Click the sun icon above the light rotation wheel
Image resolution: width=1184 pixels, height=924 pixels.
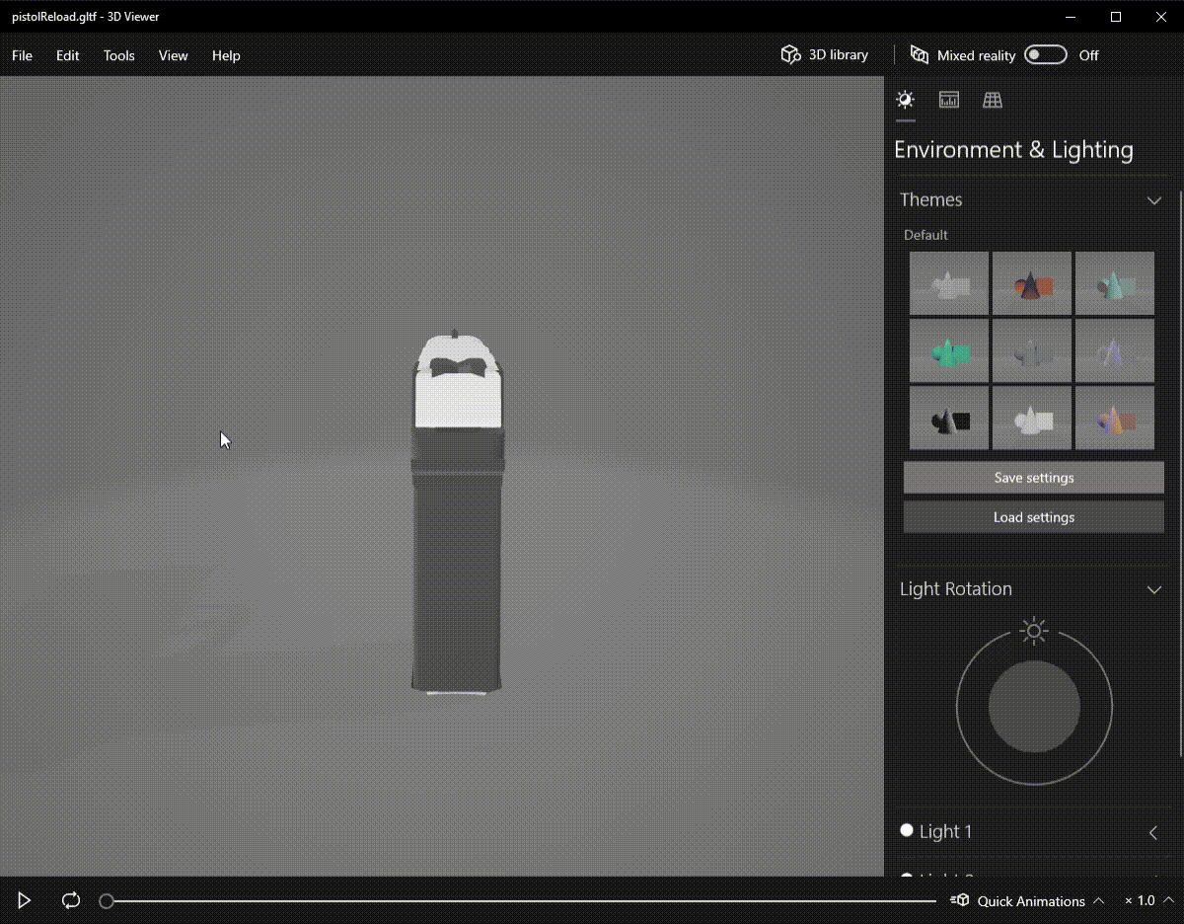point(1033,631)
